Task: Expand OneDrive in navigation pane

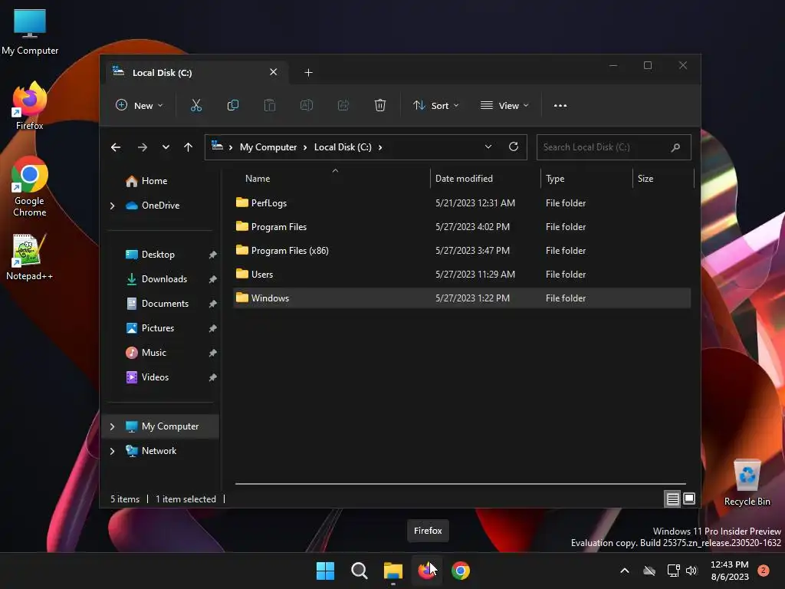Action: [112, 206]
